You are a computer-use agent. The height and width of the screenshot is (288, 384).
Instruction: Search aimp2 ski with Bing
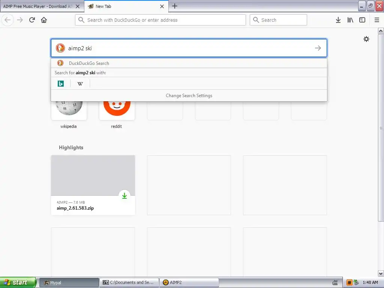point(61,84)
